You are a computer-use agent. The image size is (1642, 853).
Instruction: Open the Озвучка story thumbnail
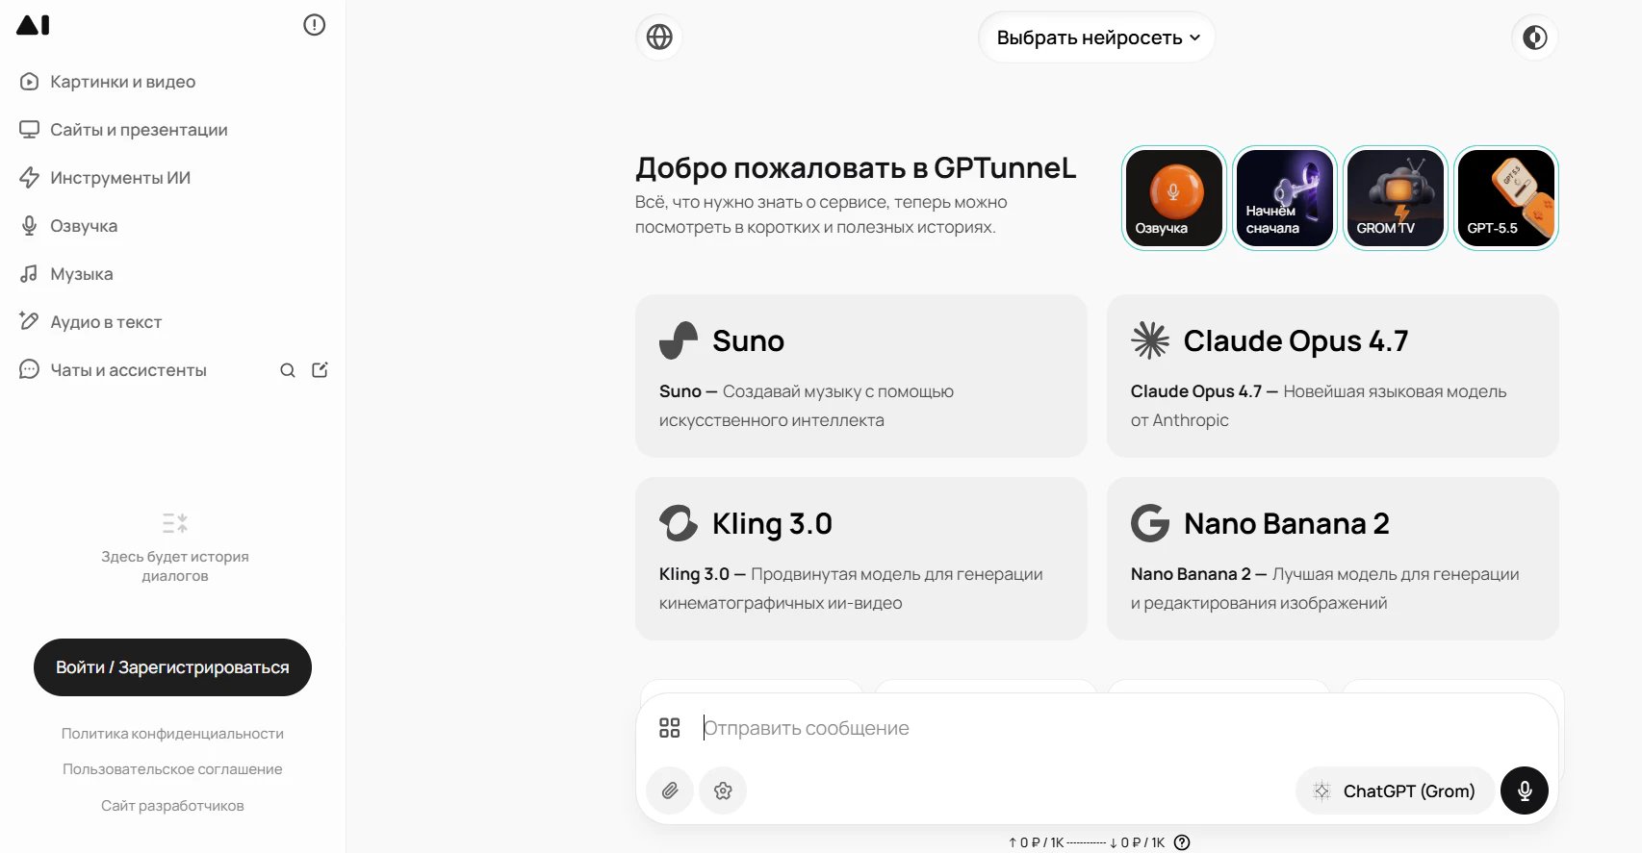coord(1174,198)
